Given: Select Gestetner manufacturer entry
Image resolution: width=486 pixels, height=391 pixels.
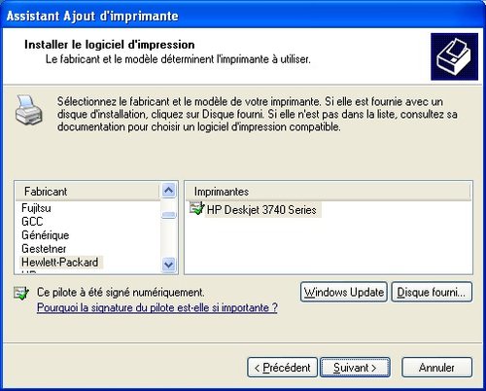Looking at the screenshot, I should pyautogui.click(x=44, y=249).
